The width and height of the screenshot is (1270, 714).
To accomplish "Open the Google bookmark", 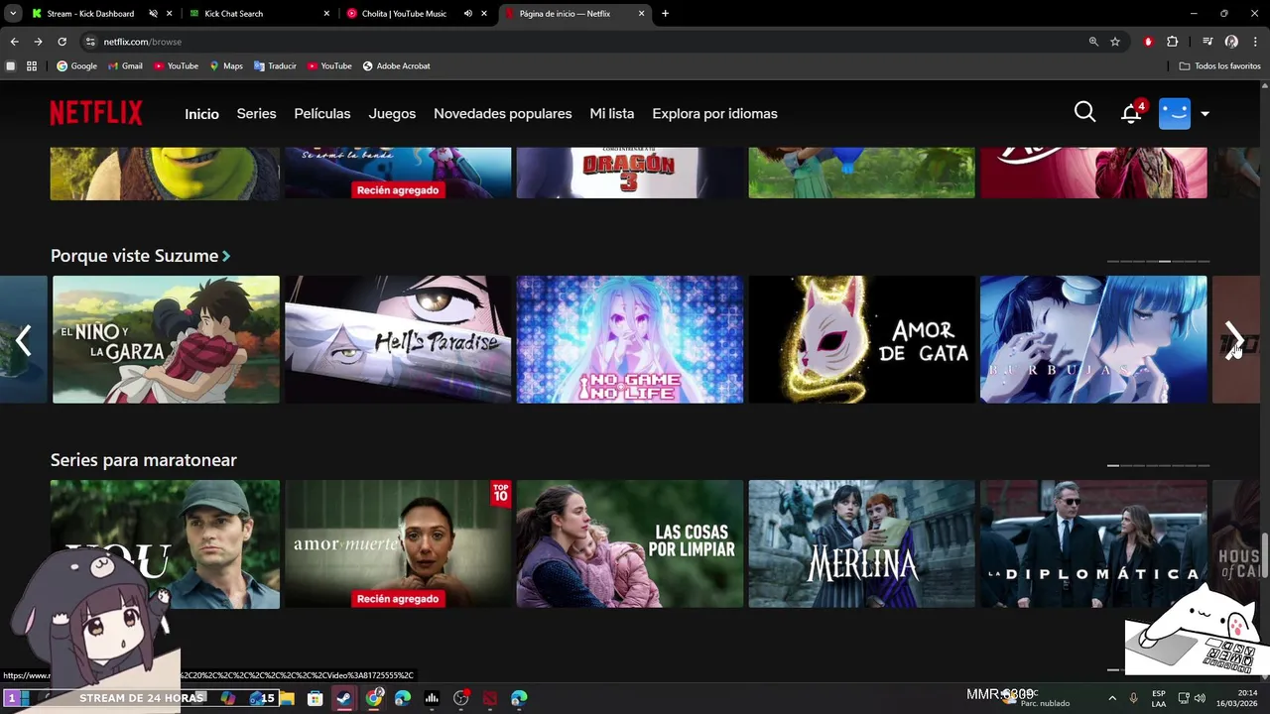I will [76, 66].
